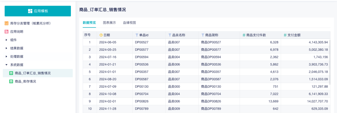Image resolution: width=337 pixels, height=113 pixels.
Task: Select 商品_订单汇总_销售情况 in sidebar
Action: point(38,73)
